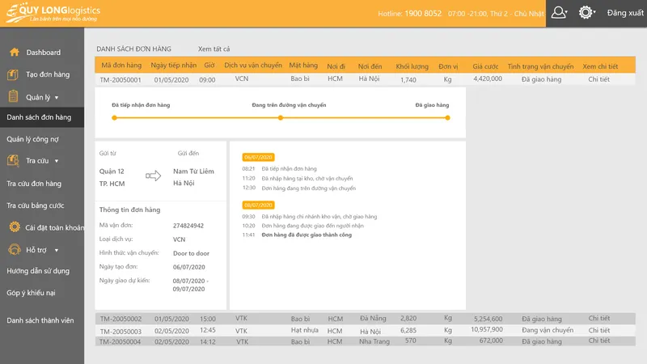Click the Đang trên đường vận chuyển progress dot
Image resolution: width=647 pixels, height=364 pixels.
(x=281, y=117)
